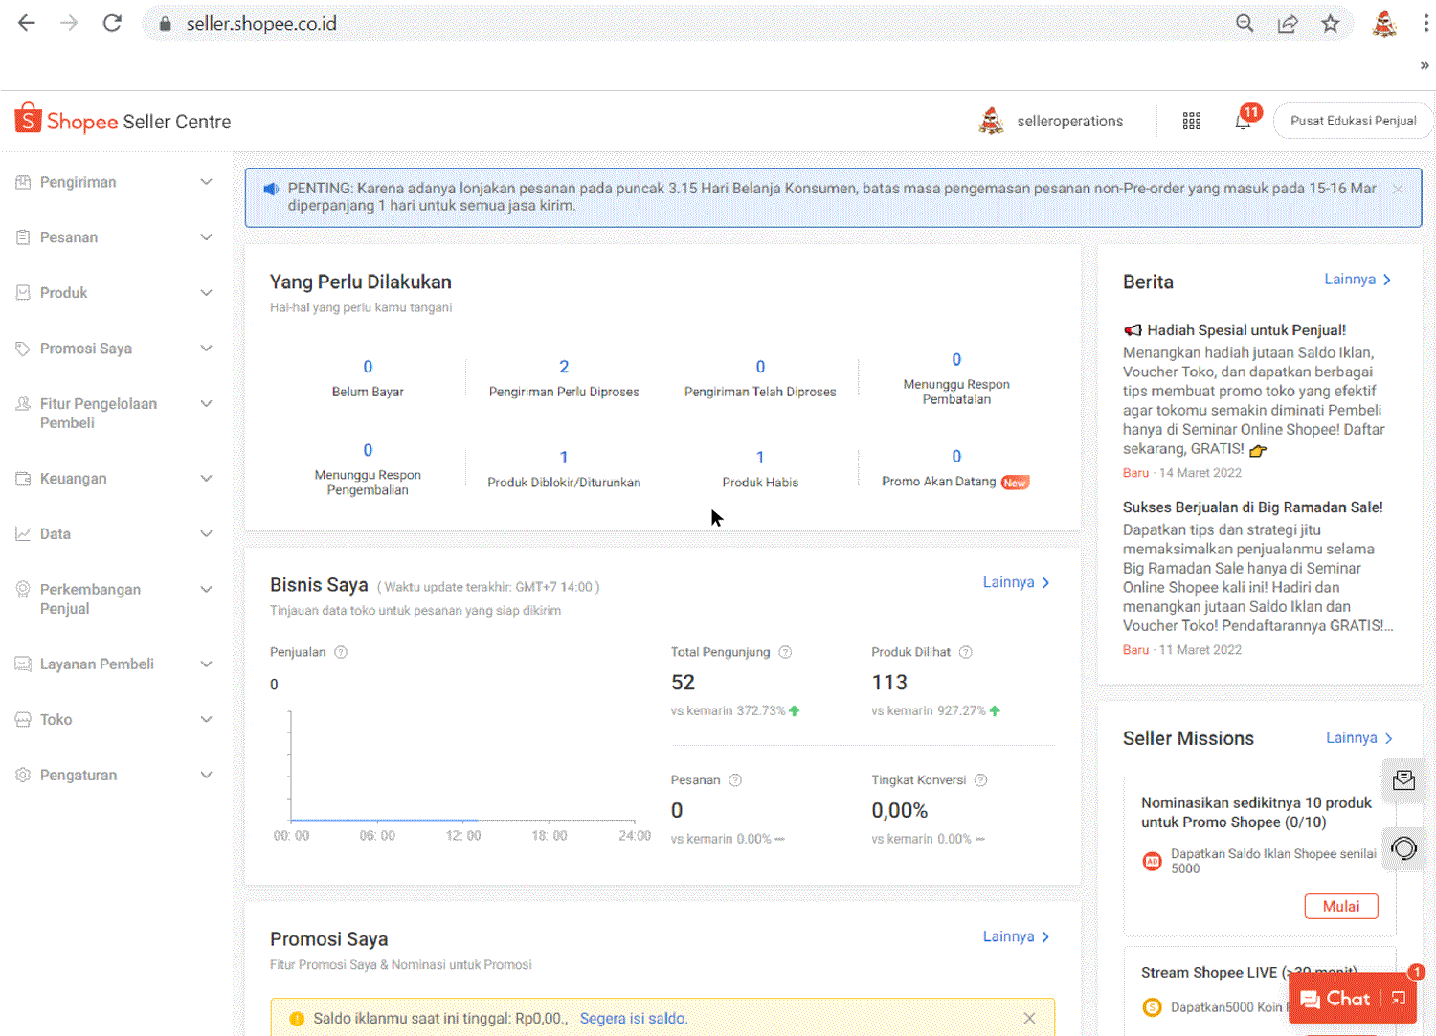The height and width of the screenshot is (1036, 1436).
Task: Open the mail icon floating widget
Action: point(1403,779)
